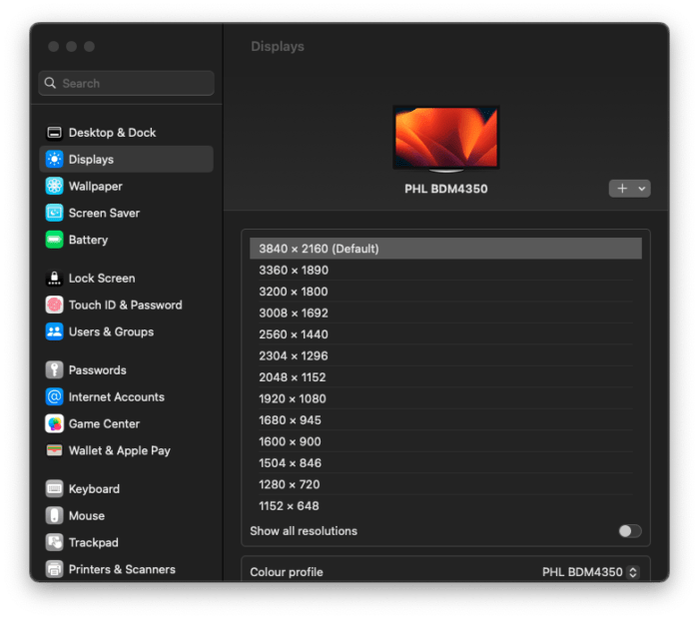Open the Colour profile PHL BDM4350 dropdown
Image resolution: width=699 pixels, height=619 pixels.
589,572
